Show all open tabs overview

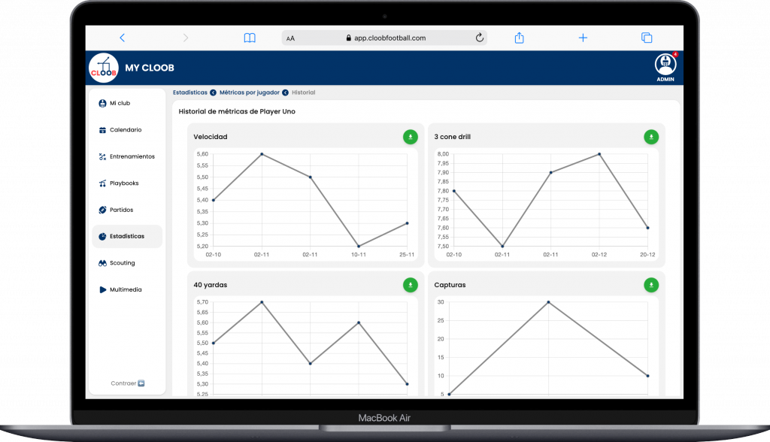tap(646, 38)
